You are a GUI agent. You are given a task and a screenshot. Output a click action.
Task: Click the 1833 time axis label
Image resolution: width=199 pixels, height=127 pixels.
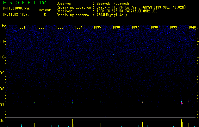(59, 27)
